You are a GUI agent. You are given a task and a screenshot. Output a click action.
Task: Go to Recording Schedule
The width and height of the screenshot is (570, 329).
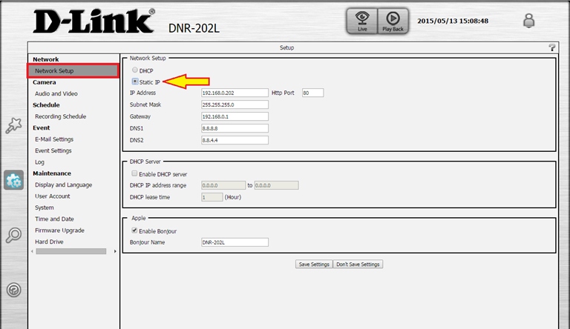click(60, 116)
